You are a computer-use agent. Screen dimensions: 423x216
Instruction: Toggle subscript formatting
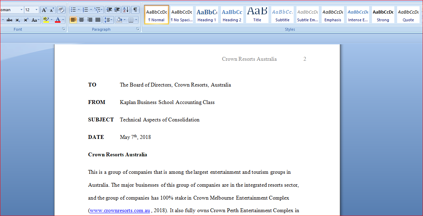pyautogui.click(x=18, y=20)
